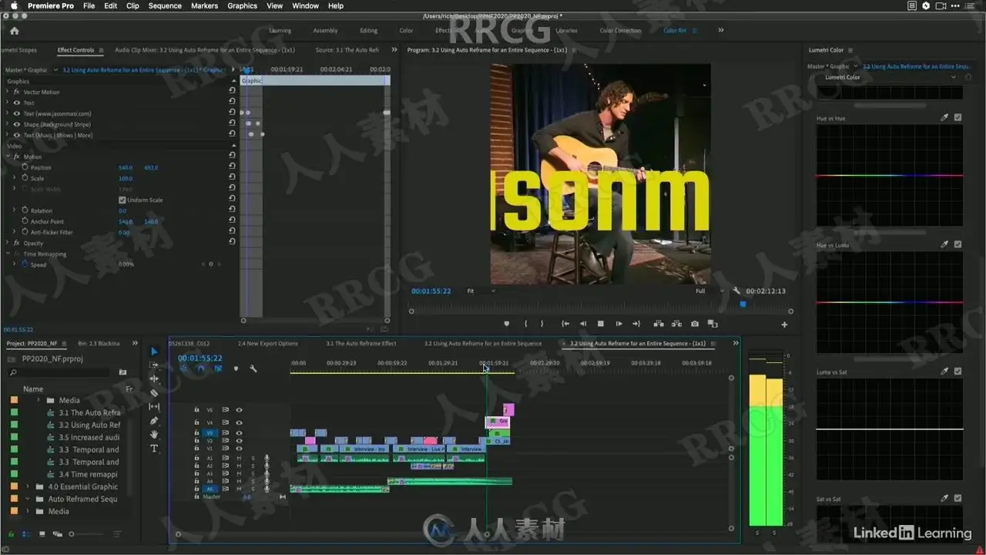Choose the Ripple Edit tool
This screenshot has height=555, width=986.
154,378
